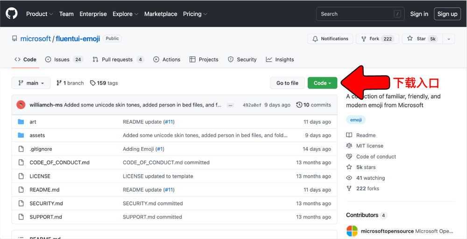The height and width of the screenshot is (239, 467).
Task: View the 41 watching link
Action: pos(366,178)
